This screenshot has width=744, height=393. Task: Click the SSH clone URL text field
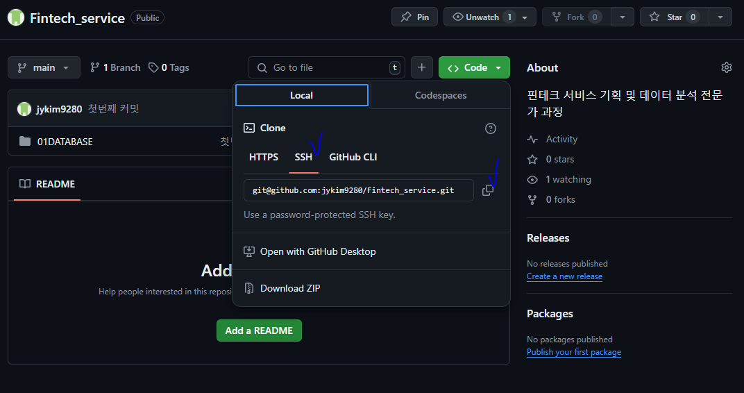click(359, 190)
